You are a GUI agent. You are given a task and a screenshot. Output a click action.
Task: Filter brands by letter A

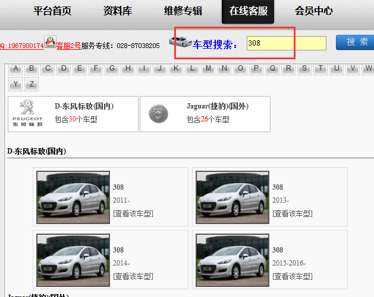coord(15,69)
